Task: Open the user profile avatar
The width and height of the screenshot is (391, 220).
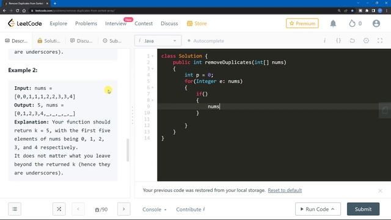Action: (x=376, y=23)
